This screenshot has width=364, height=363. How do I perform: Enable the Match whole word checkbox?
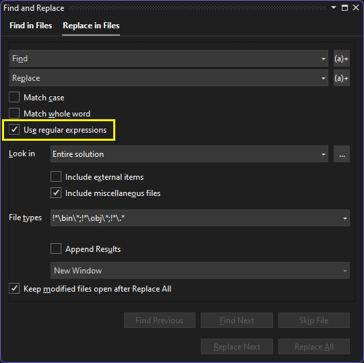pyautogui.click(x=14, y=113)
